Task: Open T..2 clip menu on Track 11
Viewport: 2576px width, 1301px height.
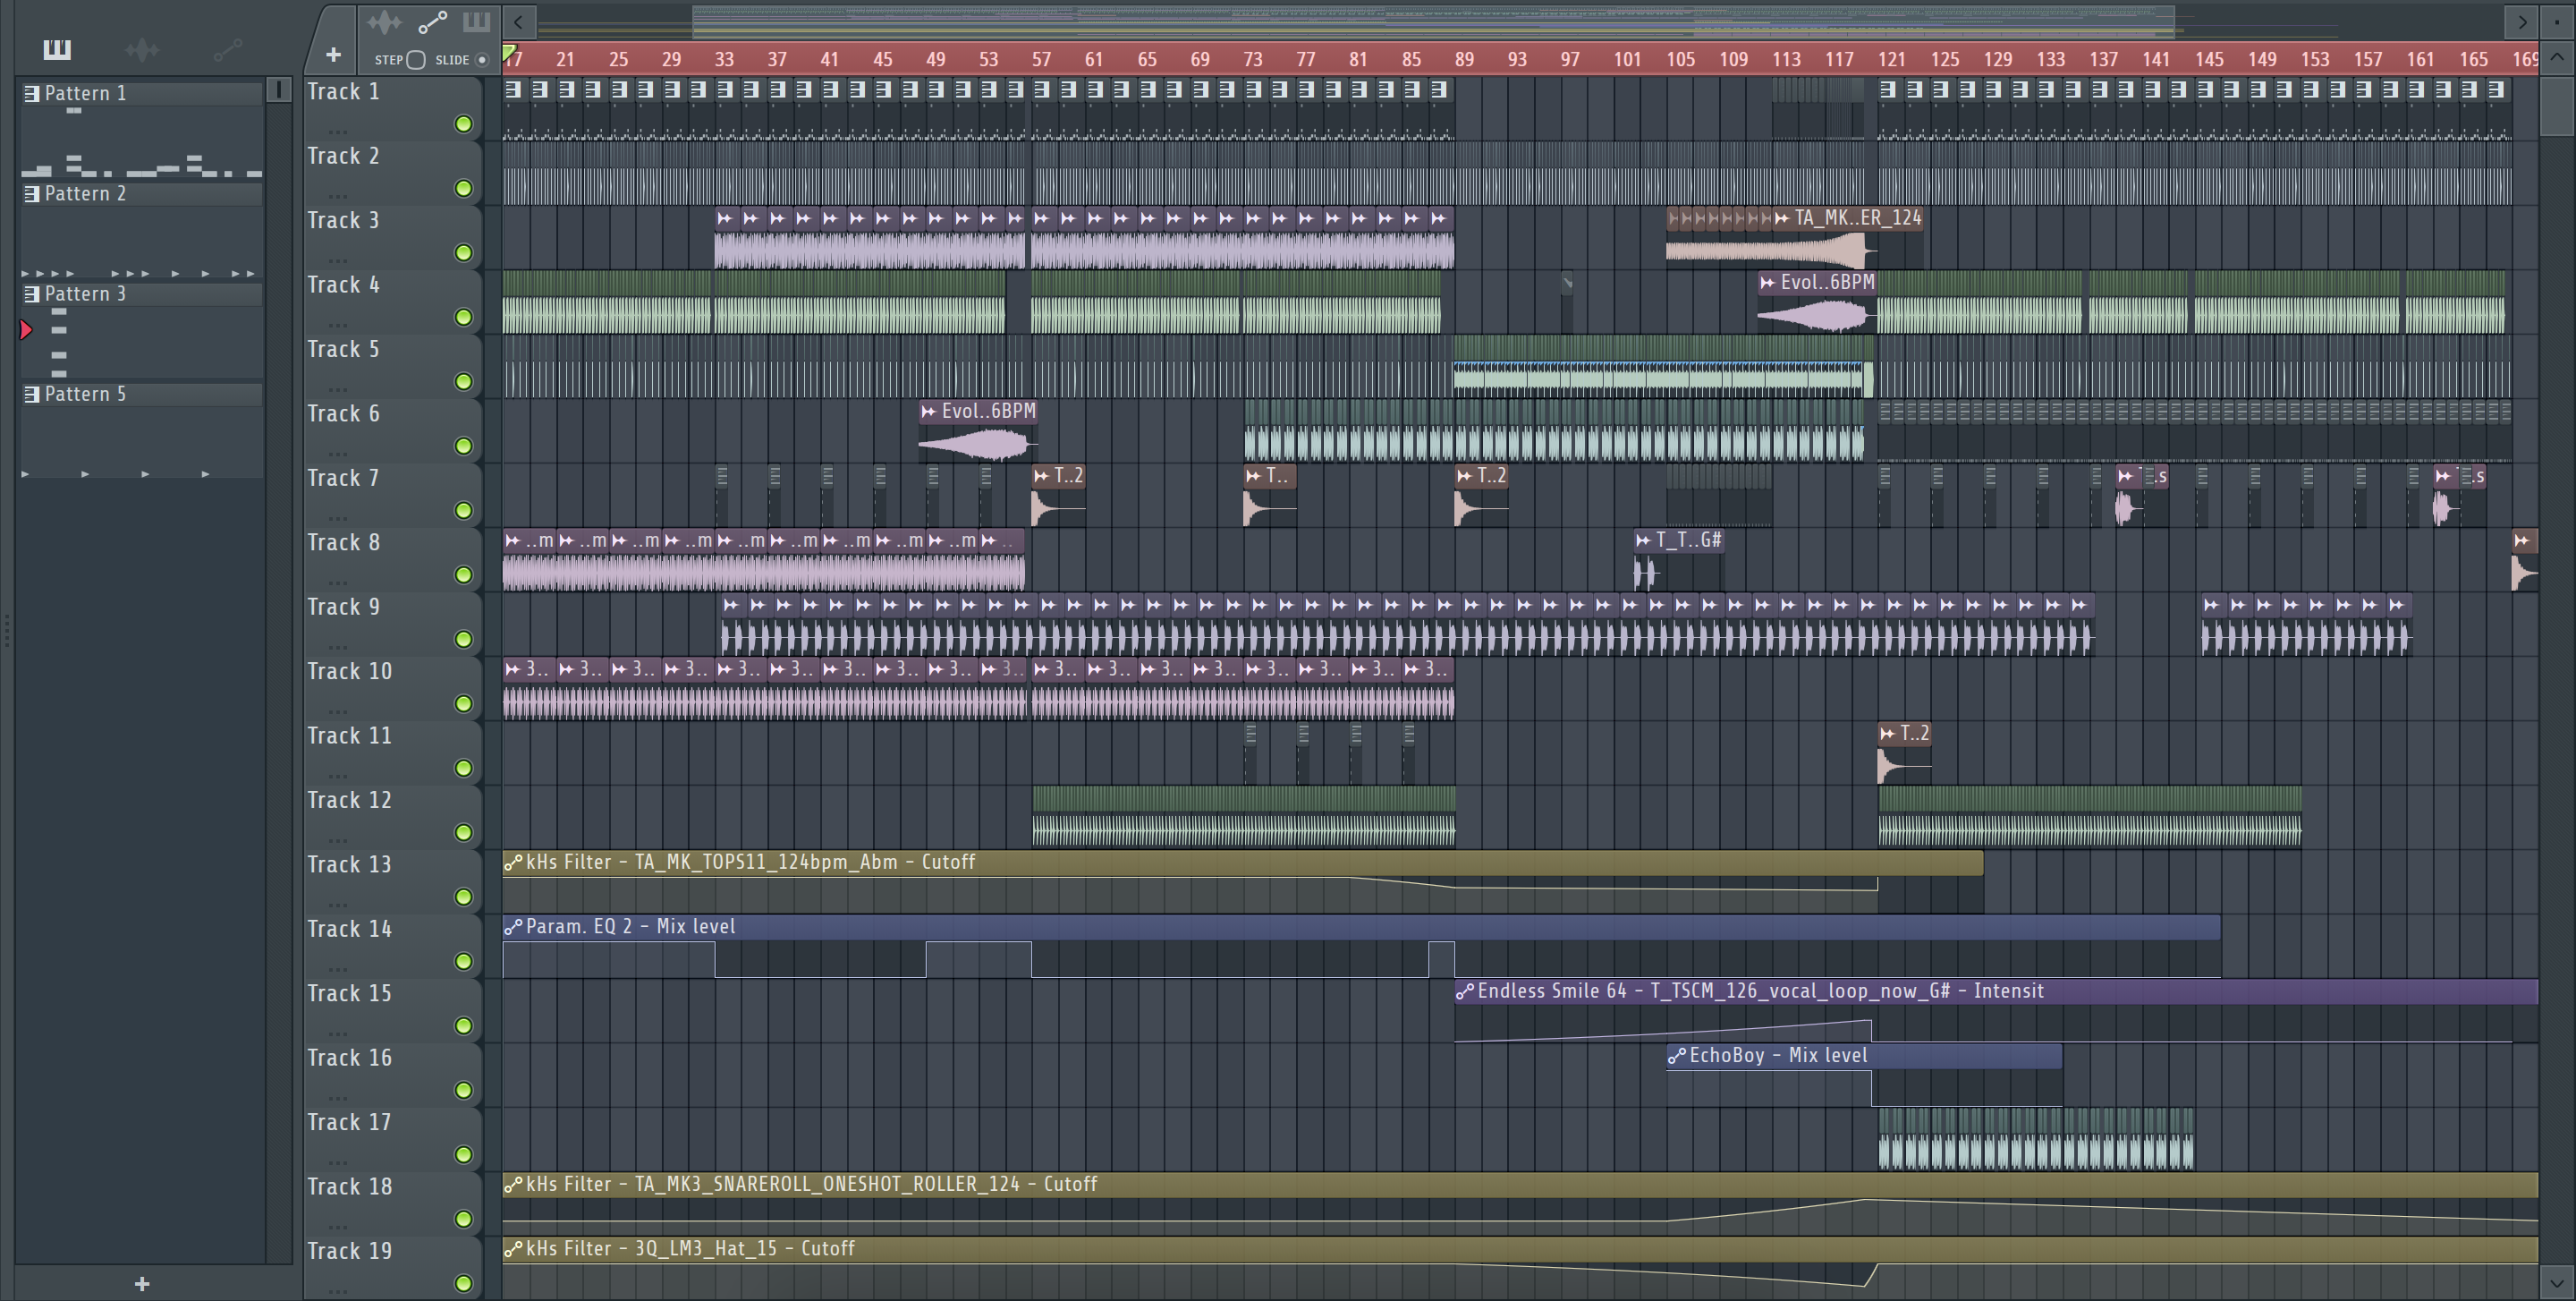Action: [1887, 734]
